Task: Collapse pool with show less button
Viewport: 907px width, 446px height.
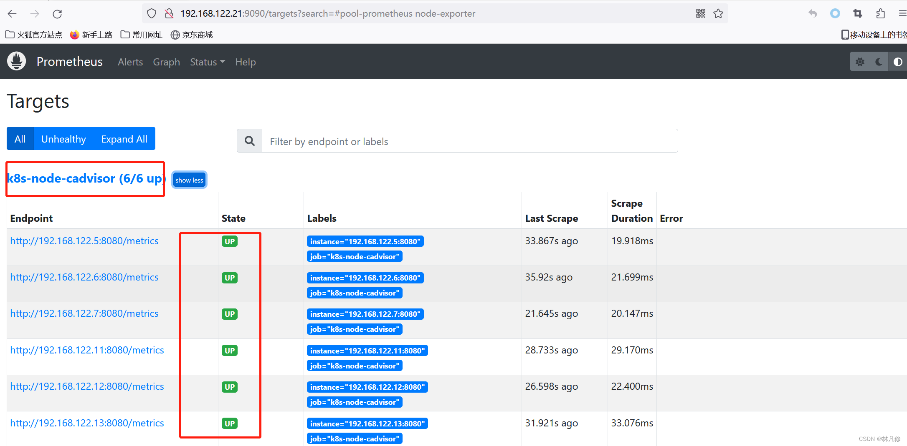Action: 189,180
